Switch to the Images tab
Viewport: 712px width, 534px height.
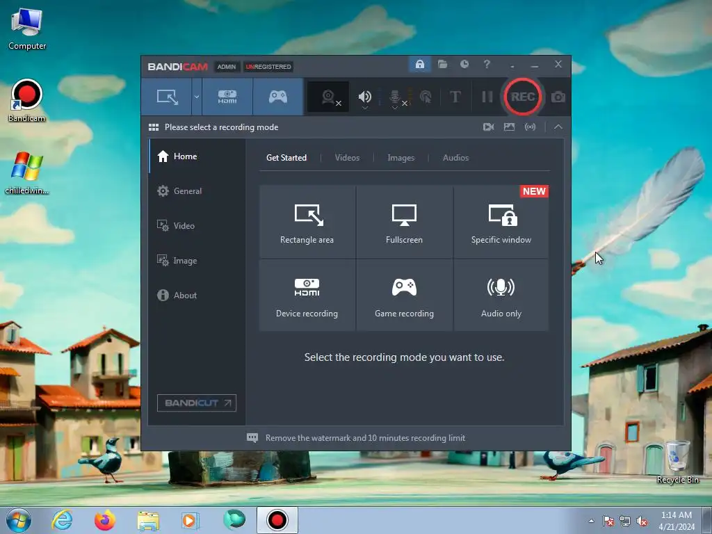401,158
